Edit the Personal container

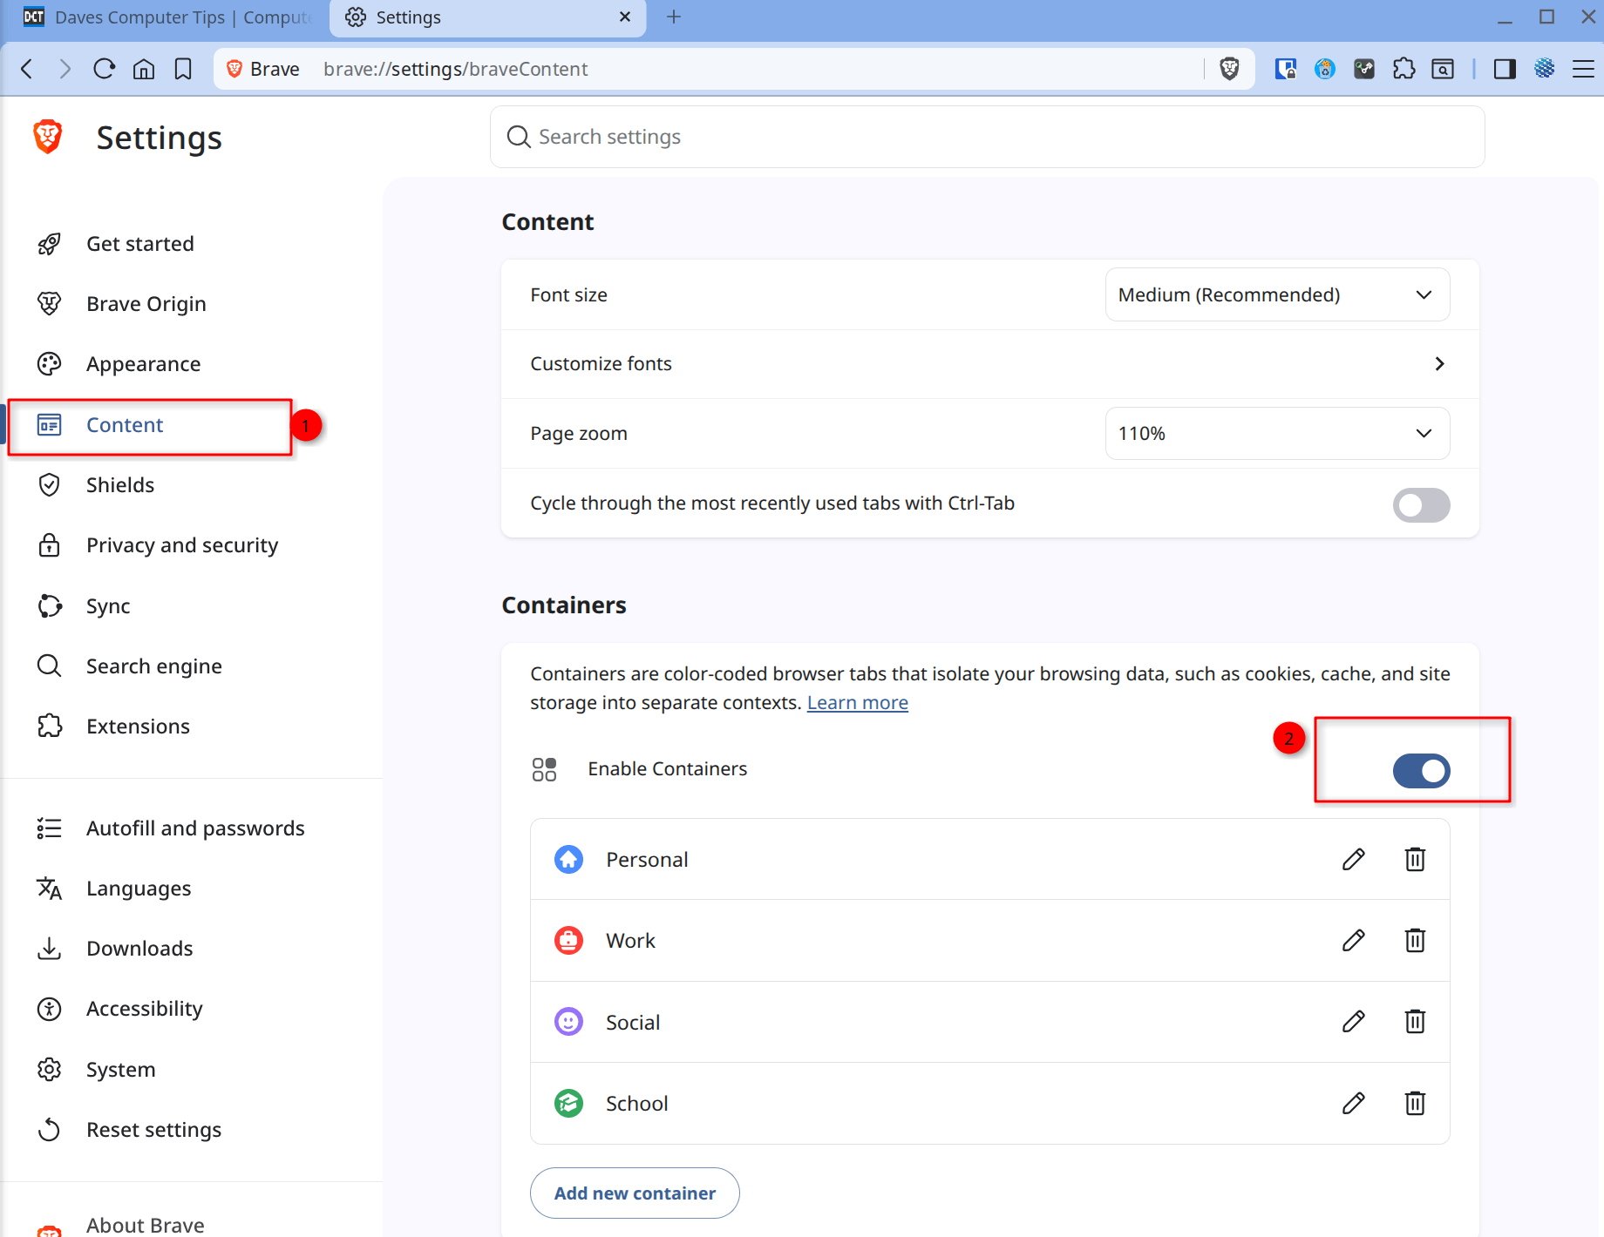point(1354,860)
